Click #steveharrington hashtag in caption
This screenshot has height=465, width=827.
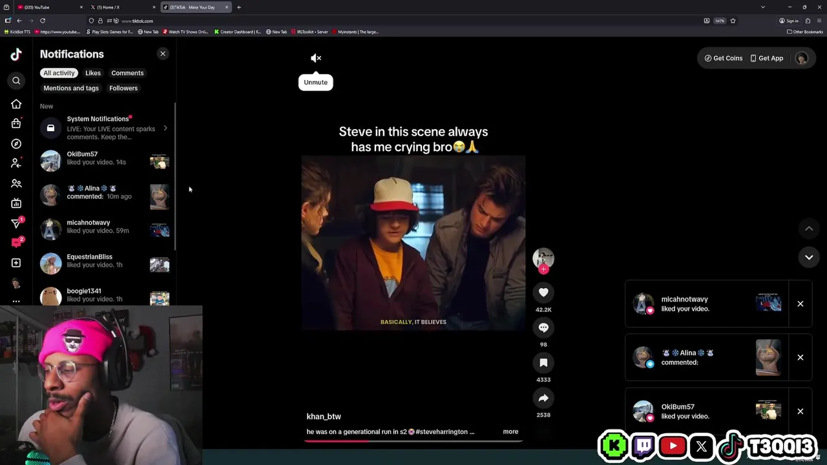click(x=442, y=431)
